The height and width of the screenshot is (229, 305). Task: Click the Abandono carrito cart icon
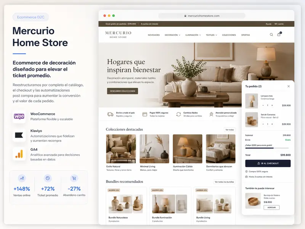pyautogui.click(x=74, y=178)
